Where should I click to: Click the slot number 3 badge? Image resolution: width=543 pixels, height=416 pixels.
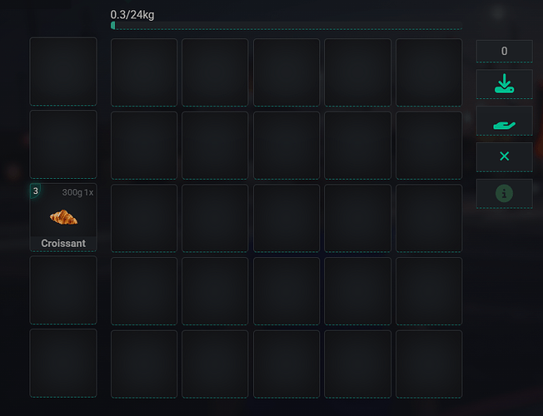coord(35,191)
